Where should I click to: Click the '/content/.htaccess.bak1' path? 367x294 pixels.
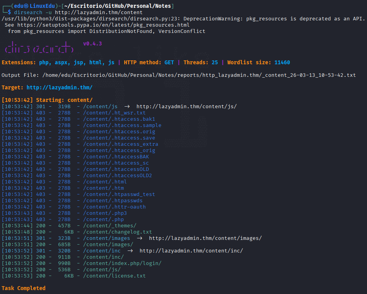pos(119,119)
